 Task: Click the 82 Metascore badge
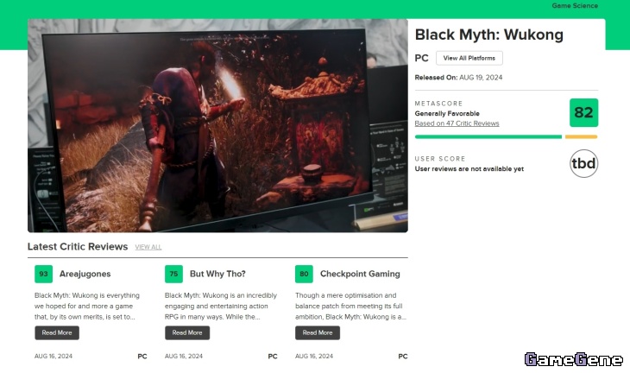pyautogui.click(x=583, y=112)
